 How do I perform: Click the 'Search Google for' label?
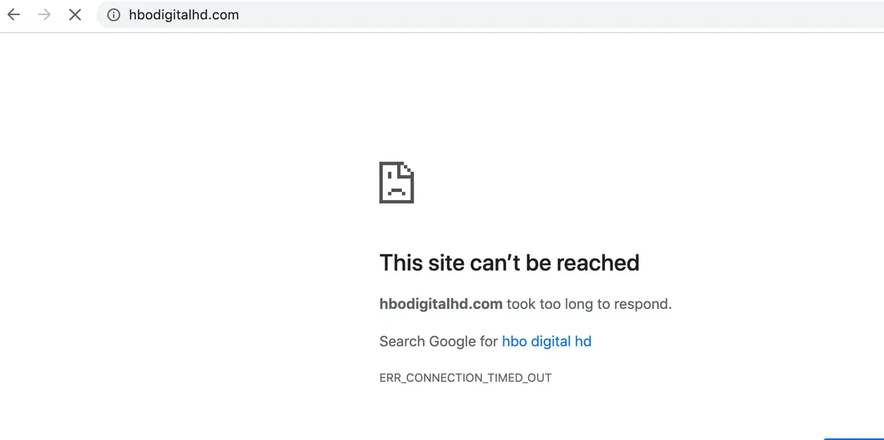[x=439, y=341]
